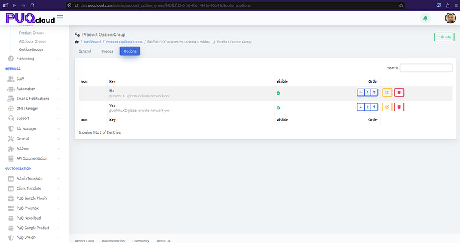Switch to the Images tab
Image resolution: width=460 pixels, height=243 pixels.
(107, 51)
